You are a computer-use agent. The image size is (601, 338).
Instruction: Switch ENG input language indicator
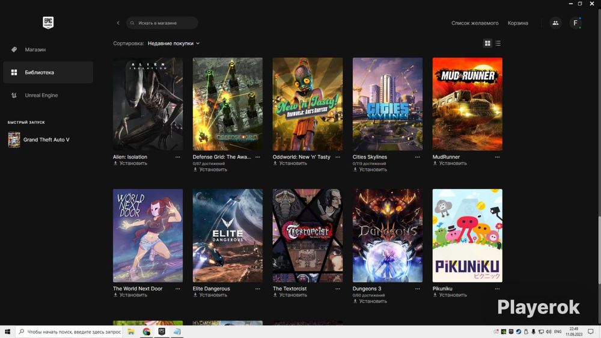558,331
